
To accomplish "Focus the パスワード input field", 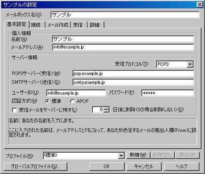I will [x=167, y=93].
